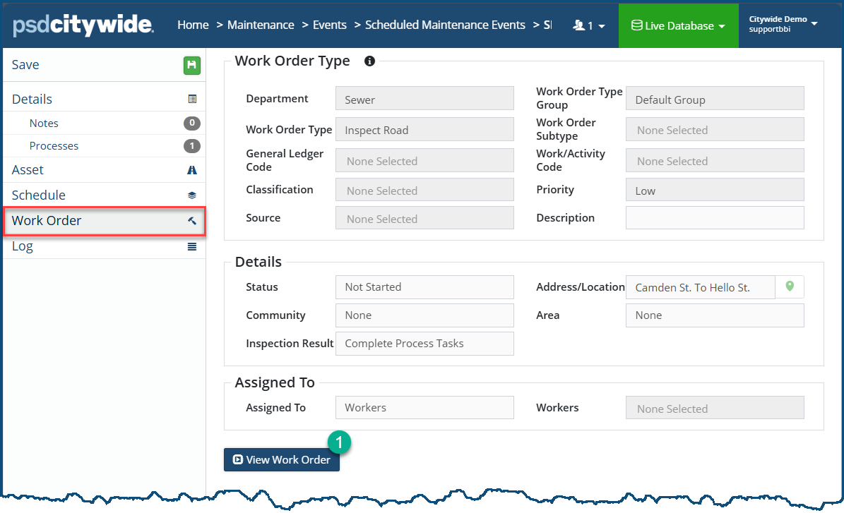Click the Assigned To field showing Workers
This screenshot has height=513, width=844.
pyautogui.click(x=424, y=408)
